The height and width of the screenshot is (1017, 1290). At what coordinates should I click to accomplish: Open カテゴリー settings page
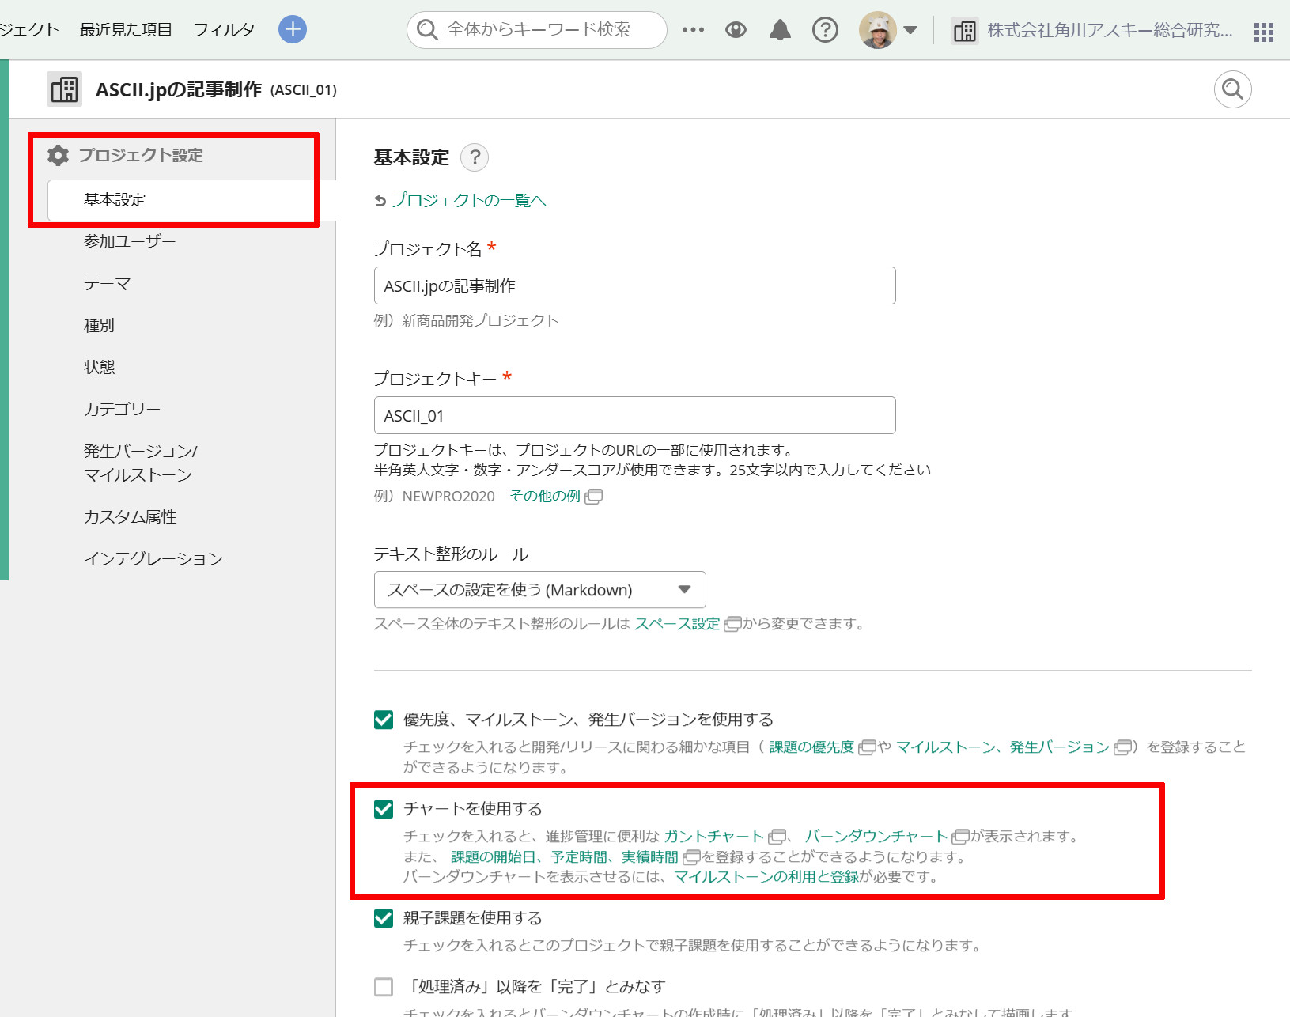(122, 409)
